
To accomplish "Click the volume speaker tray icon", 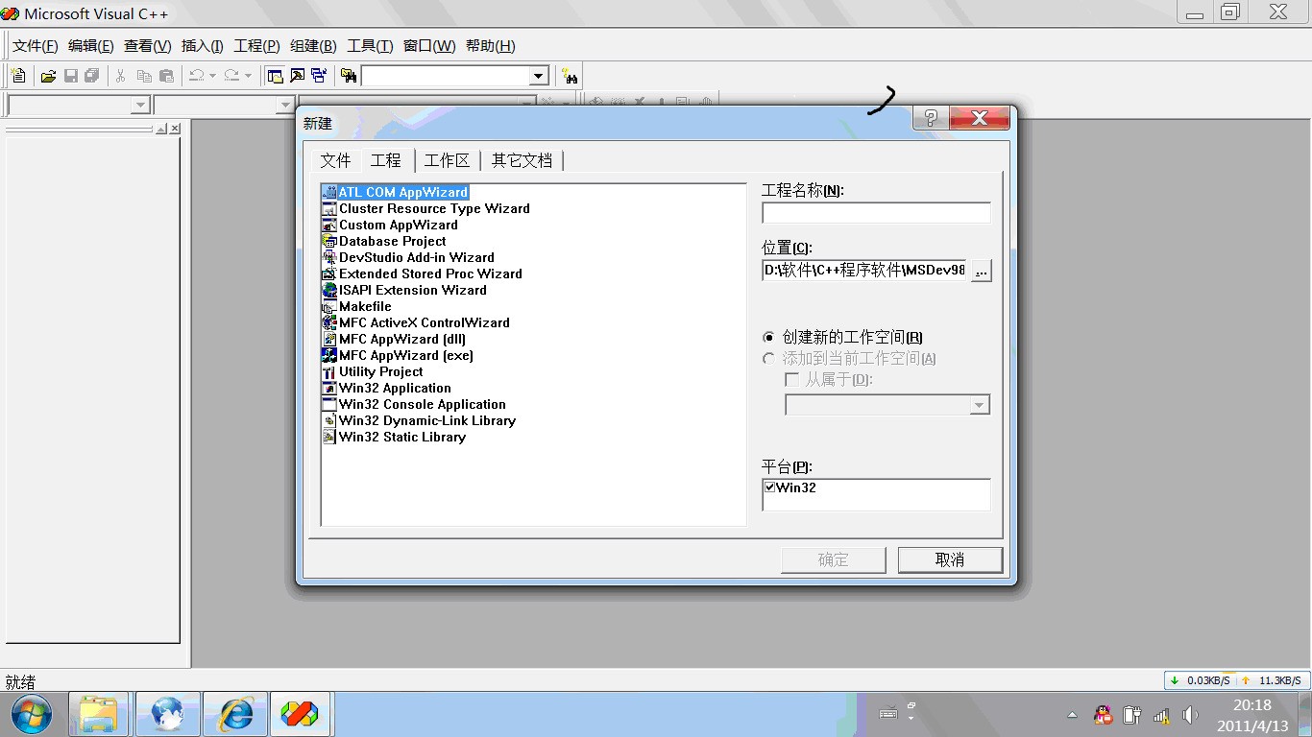I will tap(1191, 715).
